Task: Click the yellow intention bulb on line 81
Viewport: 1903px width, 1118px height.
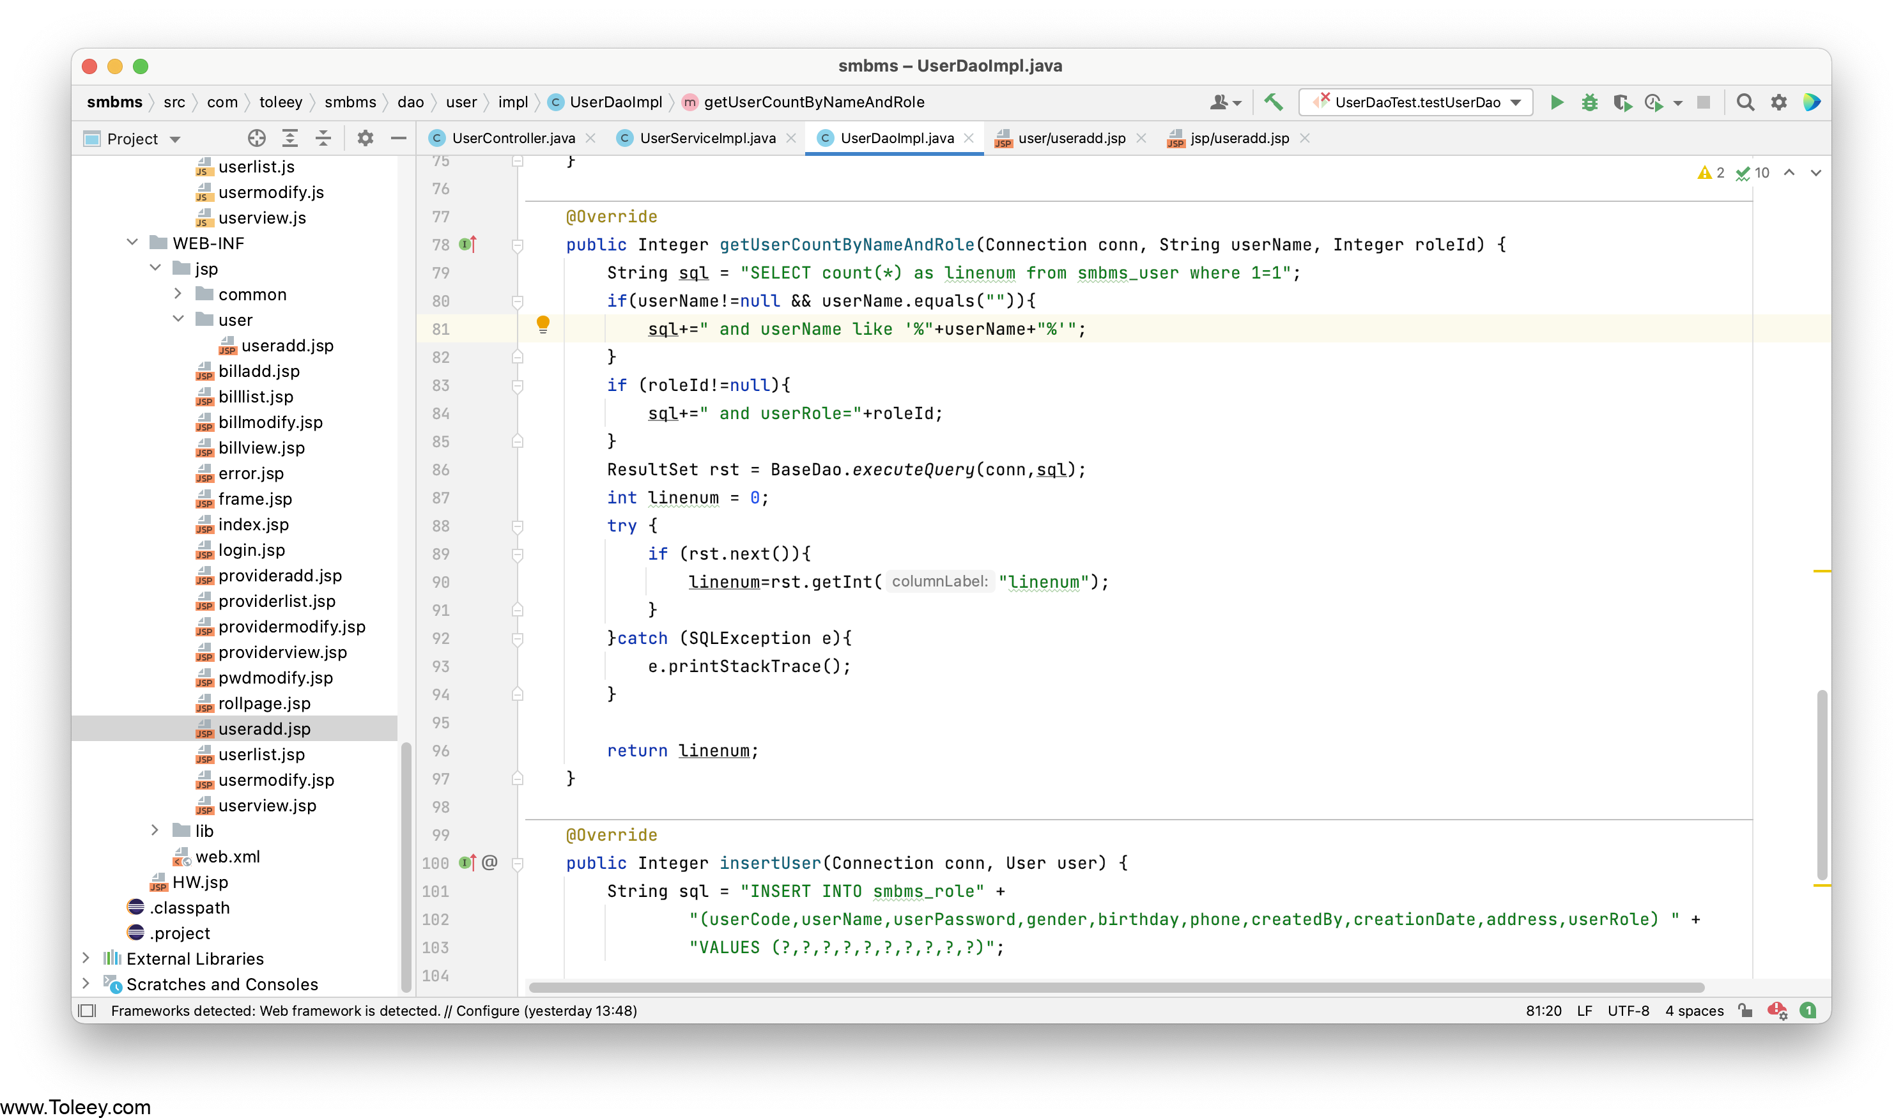Action: pos(542,325)
